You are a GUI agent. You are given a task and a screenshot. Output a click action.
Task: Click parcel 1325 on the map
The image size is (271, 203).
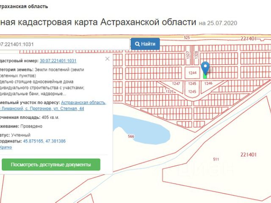click(x=170, y=91)
